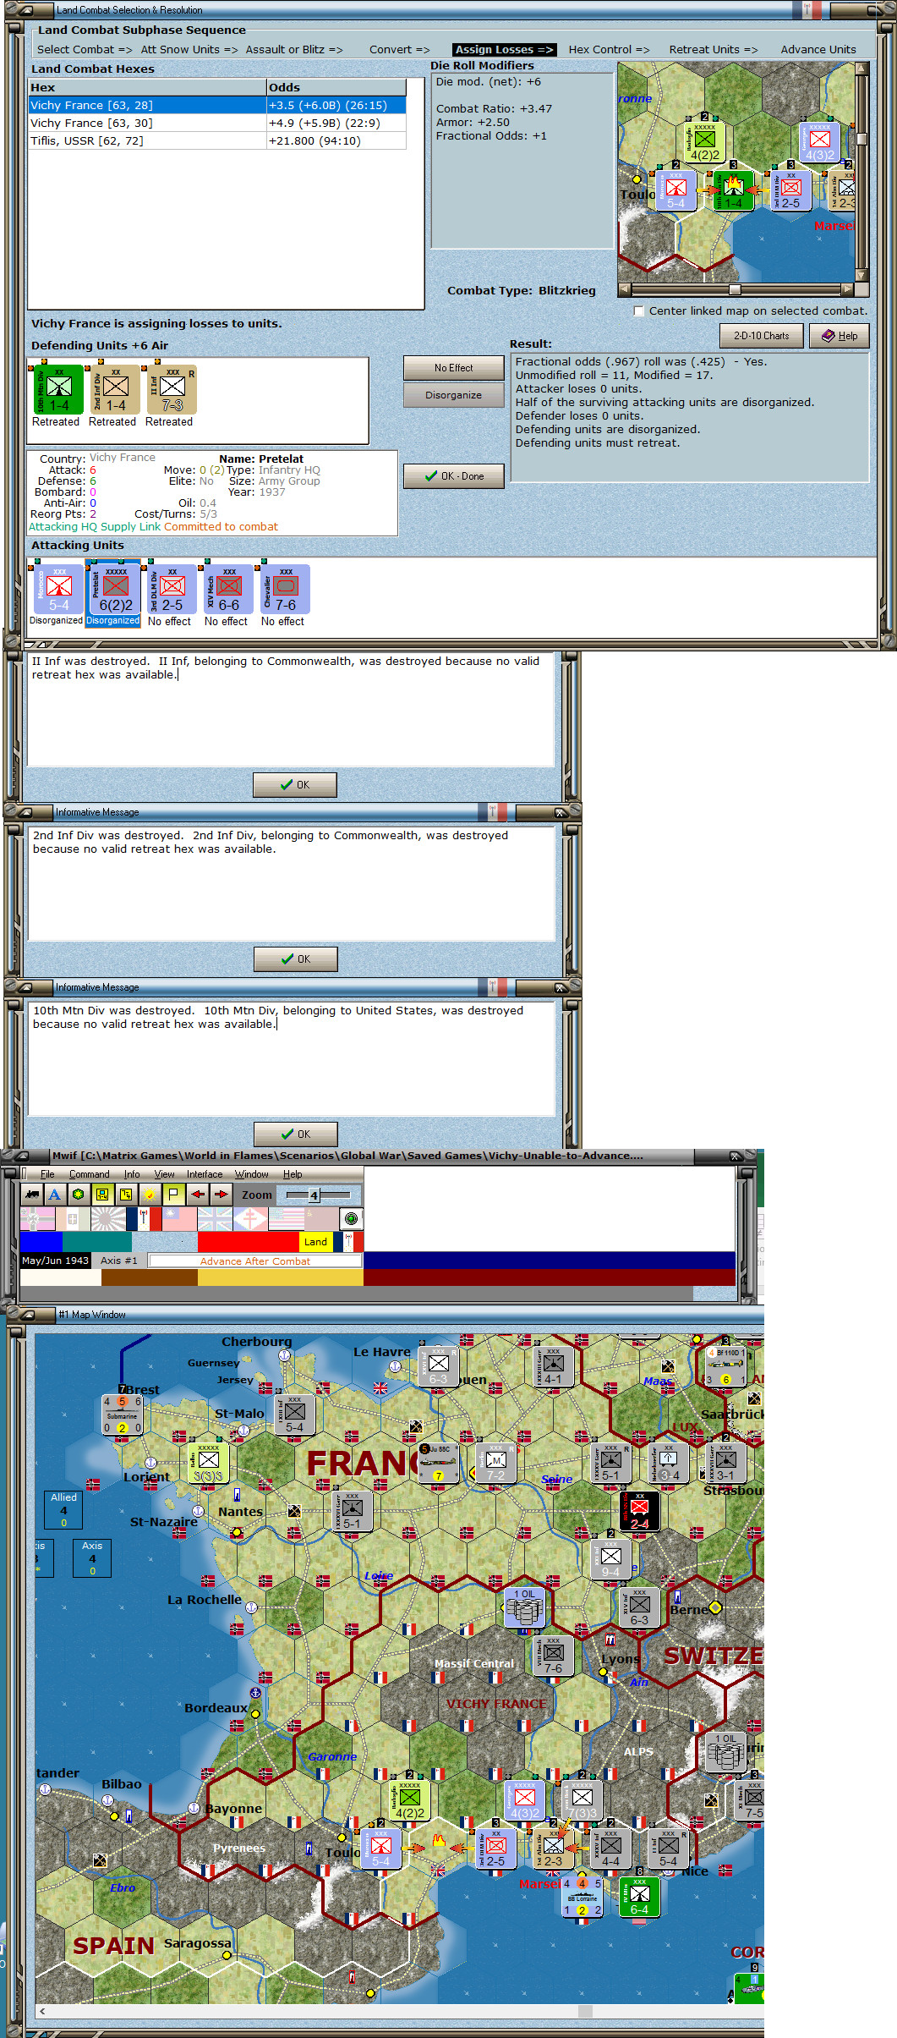Select the Japanese rising sun flag
This screenshot has height=2038, width=897.
tap(108, 1219)
